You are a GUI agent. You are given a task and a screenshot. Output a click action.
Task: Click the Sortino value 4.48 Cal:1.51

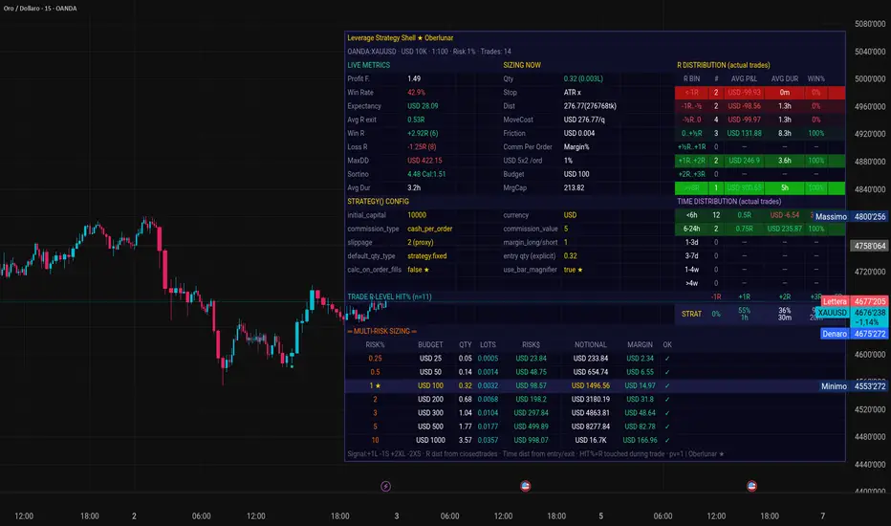[x=426, y=175]
